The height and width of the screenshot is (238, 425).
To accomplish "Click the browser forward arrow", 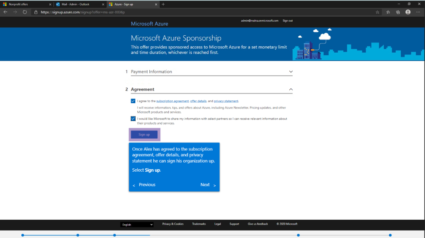I will pyautogui.click(x=15, y=12).
